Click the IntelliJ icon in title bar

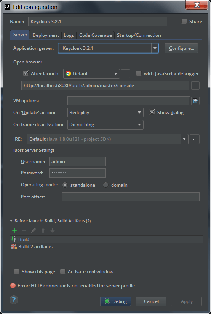7,7
